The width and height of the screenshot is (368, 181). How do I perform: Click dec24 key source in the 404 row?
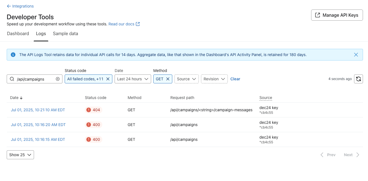[x=269, y=108]
